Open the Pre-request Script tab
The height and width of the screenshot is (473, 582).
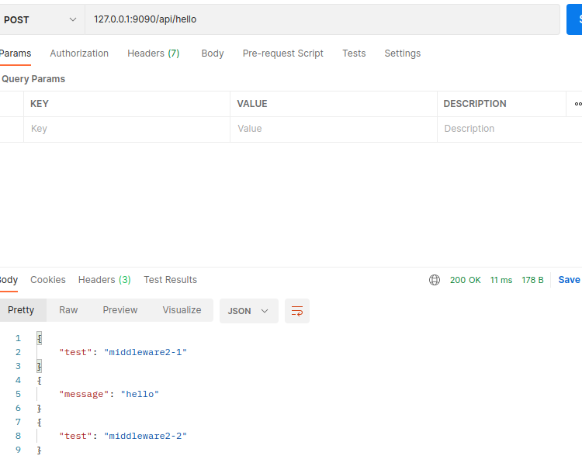coord(282,54)
